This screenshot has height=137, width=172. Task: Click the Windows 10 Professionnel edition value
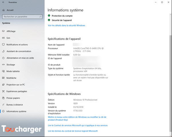pyautogui.click(x=85, y=100)
